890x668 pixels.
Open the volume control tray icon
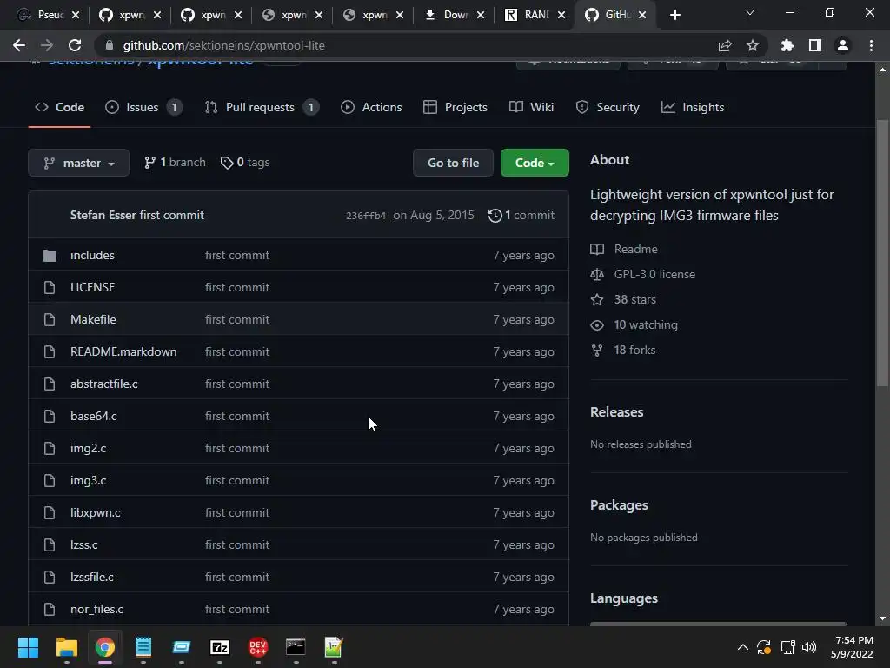[809, 647]
